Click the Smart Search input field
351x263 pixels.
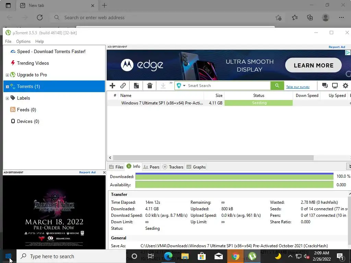click(x=228, y=86)
